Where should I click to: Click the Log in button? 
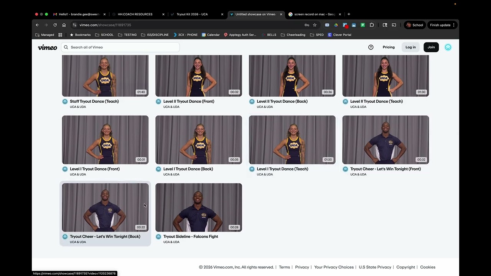tap(410, 47)
